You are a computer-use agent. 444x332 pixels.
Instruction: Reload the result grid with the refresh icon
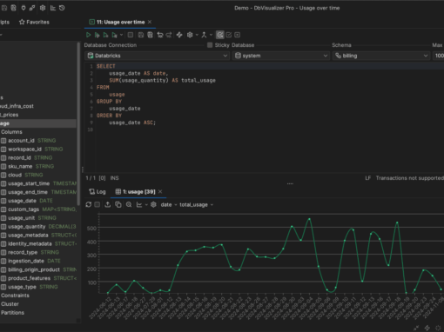tap(89, 204)
